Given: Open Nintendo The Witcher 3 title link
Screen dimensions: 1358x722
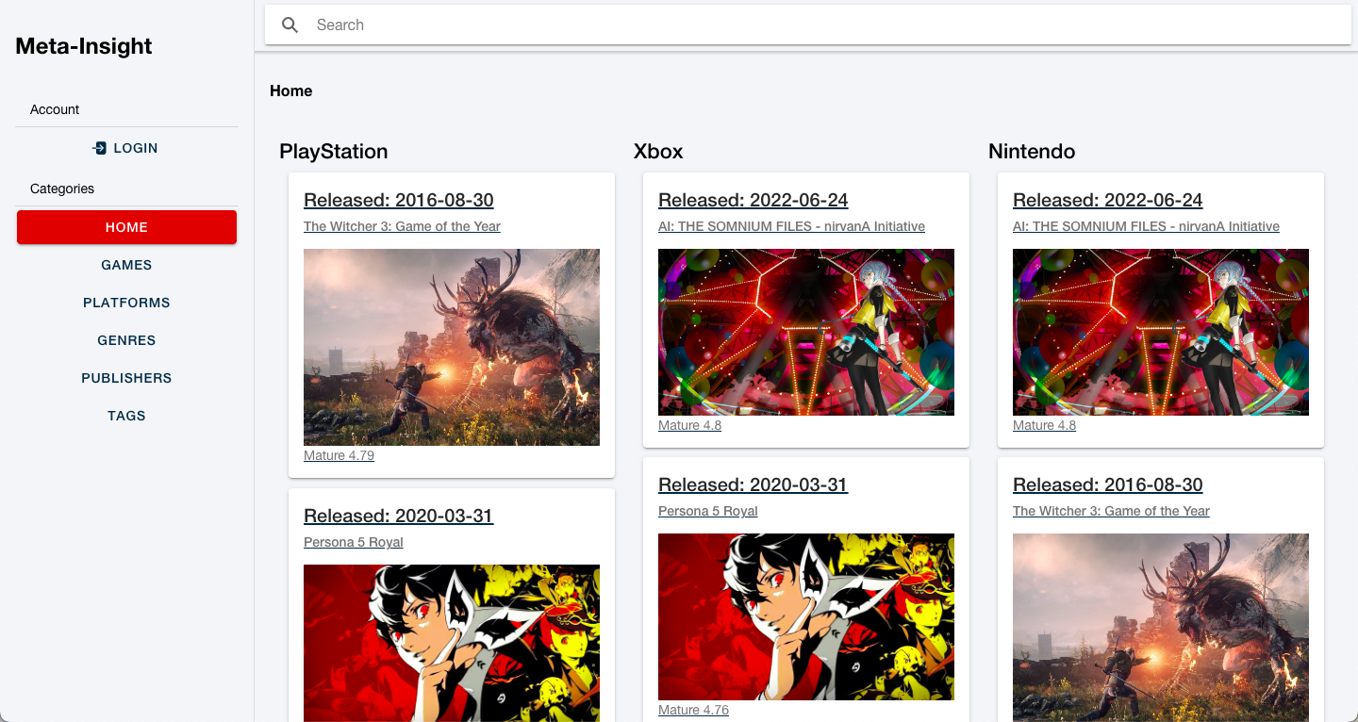Looking at the screenshot, I should click(x=1111, y=511).
